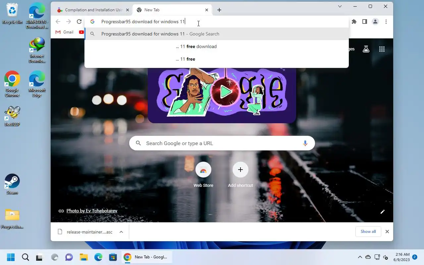Viewport: 424px width, 265px height.
Task: Click Add shortcut button
Action: pos(240,175)
